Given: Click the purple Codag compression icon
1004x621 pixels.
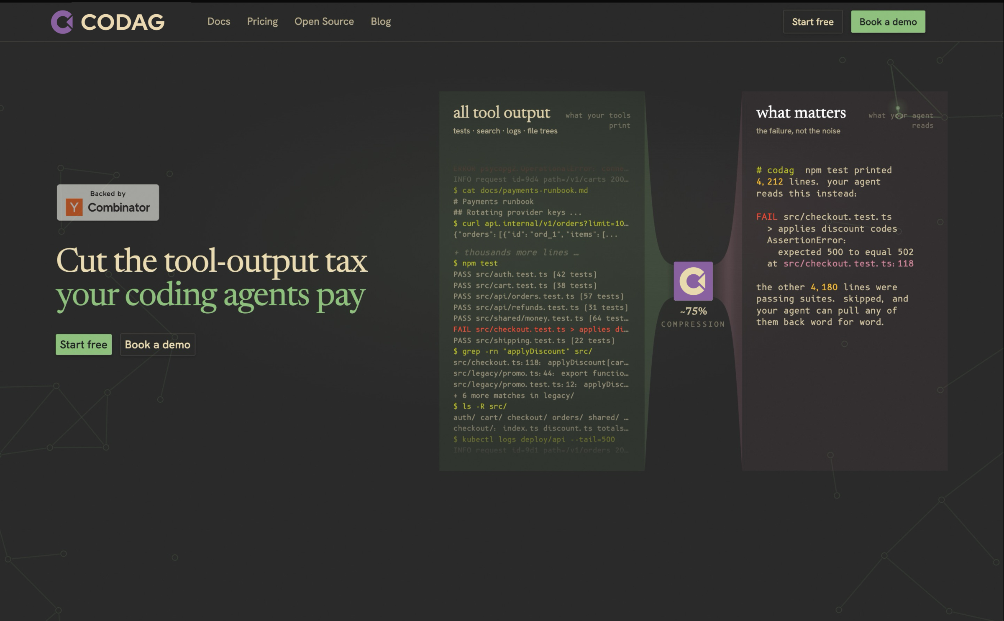Looking at the screenshot, I should pyautogui.click(x=693, y=281).
